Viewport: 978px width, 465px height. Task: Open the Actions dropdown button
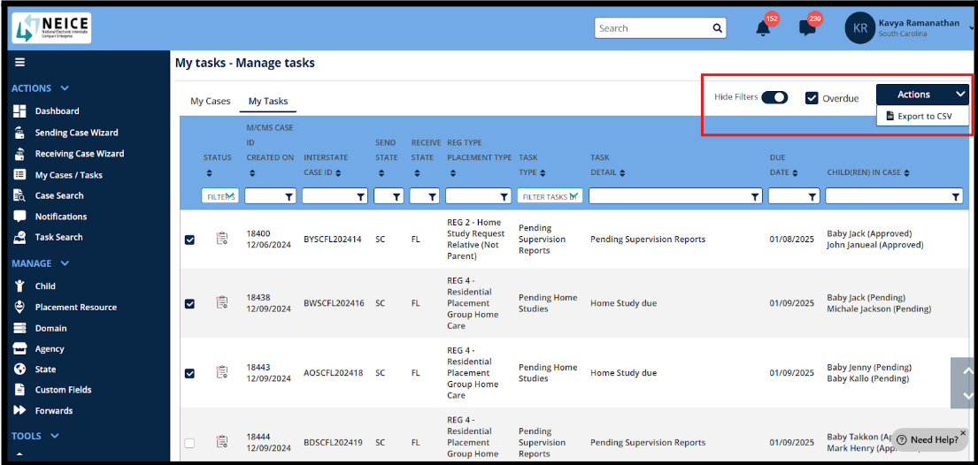pos(922,95)
